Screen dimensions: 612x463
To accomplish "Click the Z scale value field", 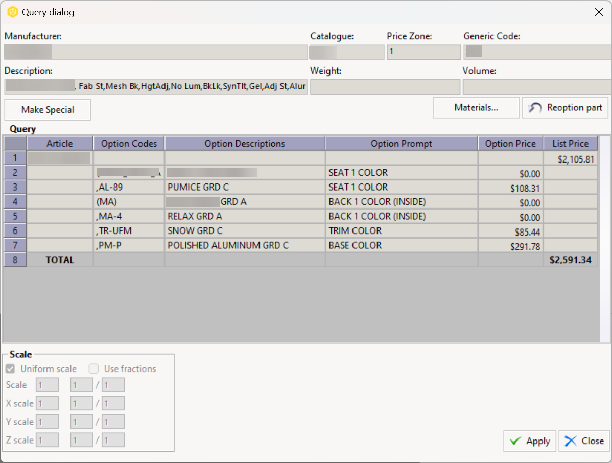I will coord(47,440).
